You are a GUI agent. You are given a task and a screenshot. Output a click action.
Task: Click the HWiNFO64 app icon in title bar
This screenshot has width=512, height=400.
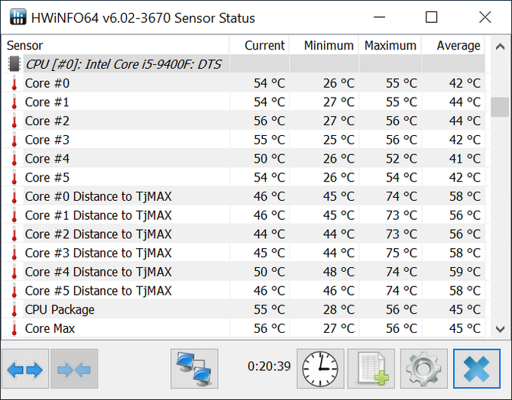(18, 17)
